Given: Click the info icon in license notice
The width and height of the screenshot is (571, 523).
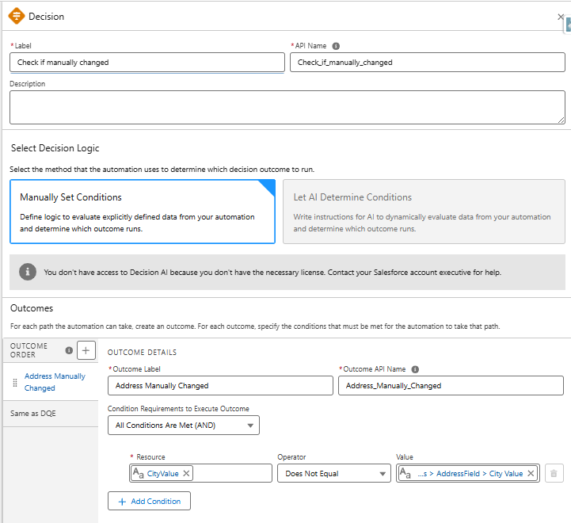Looking at the screenshot, I should pyautogui.click(x=28, y=272).
